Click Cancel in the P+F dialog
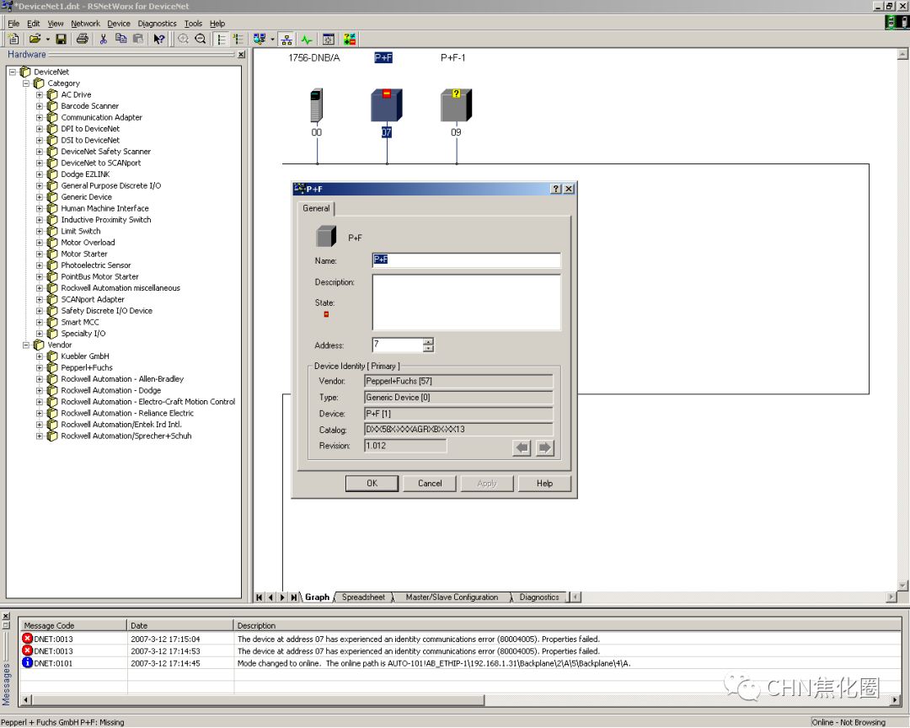910x728 pixels. [x=430, y=483]
